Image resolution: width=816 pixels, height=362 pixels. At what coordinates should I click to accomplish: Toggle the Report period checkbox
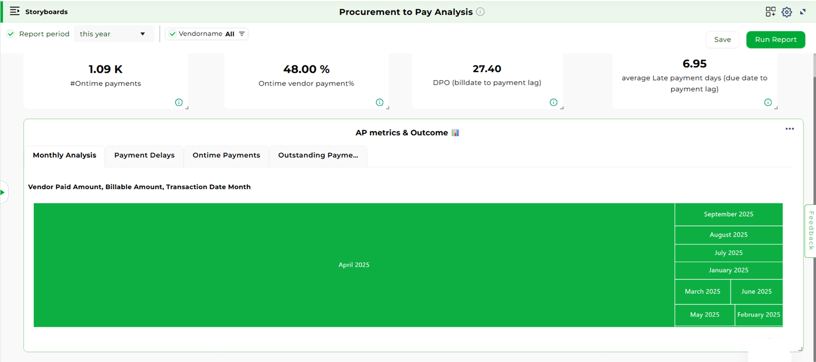point(11,34)
